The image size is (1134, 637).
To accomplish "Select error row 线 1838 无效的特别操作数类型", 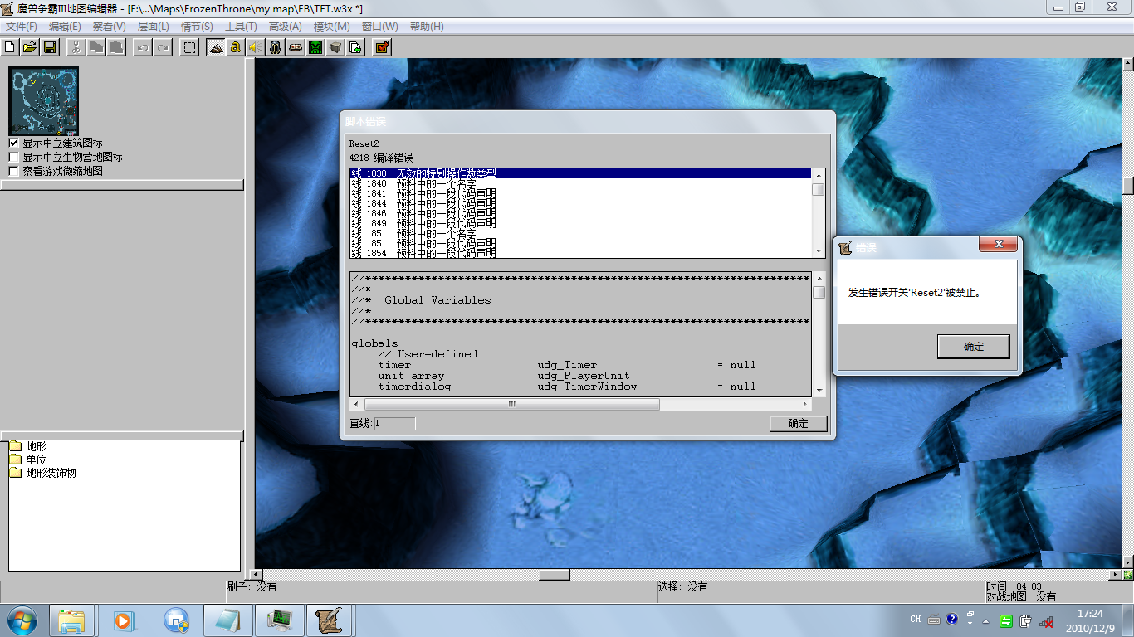I will coord(580,173).
